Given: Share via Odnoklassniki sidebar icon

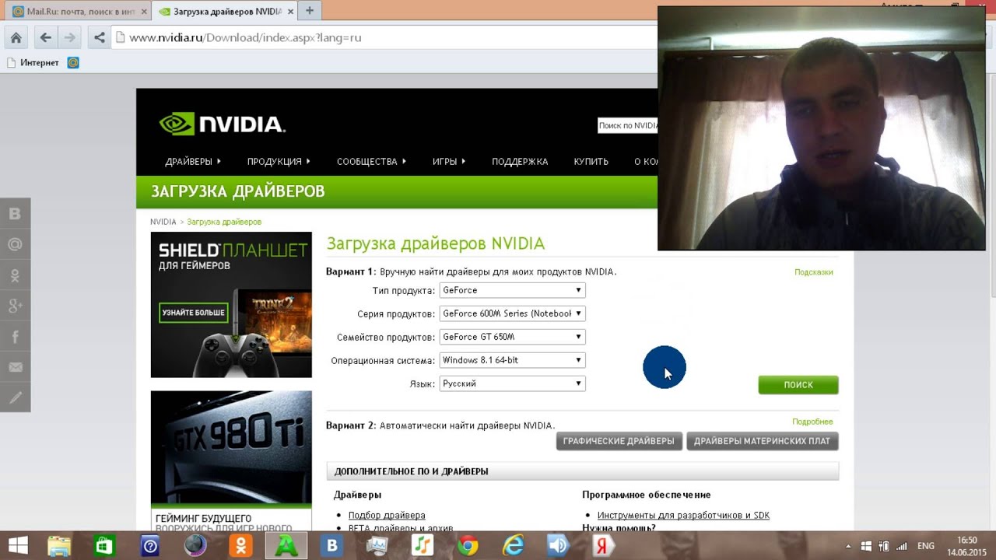Looking at the screenshot, I should 15,275.
